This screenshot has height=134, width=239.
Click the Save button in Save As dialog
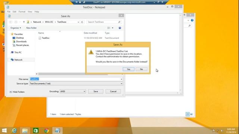click(x=96, y=92)
